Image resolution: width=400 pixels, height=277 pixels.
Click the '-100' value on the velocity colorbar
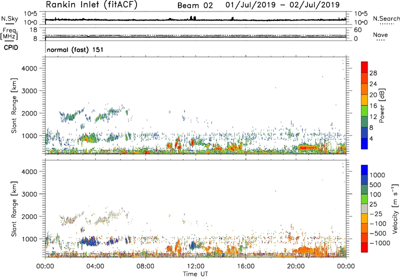[x=378, y=223]
